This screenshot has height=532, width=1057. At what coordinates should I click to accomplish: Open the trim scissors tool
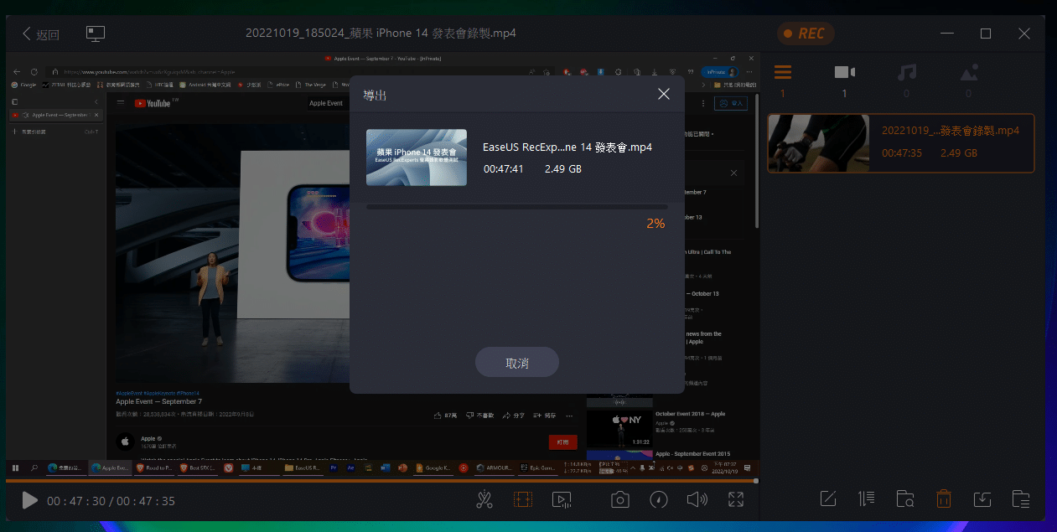click(484, 500)
